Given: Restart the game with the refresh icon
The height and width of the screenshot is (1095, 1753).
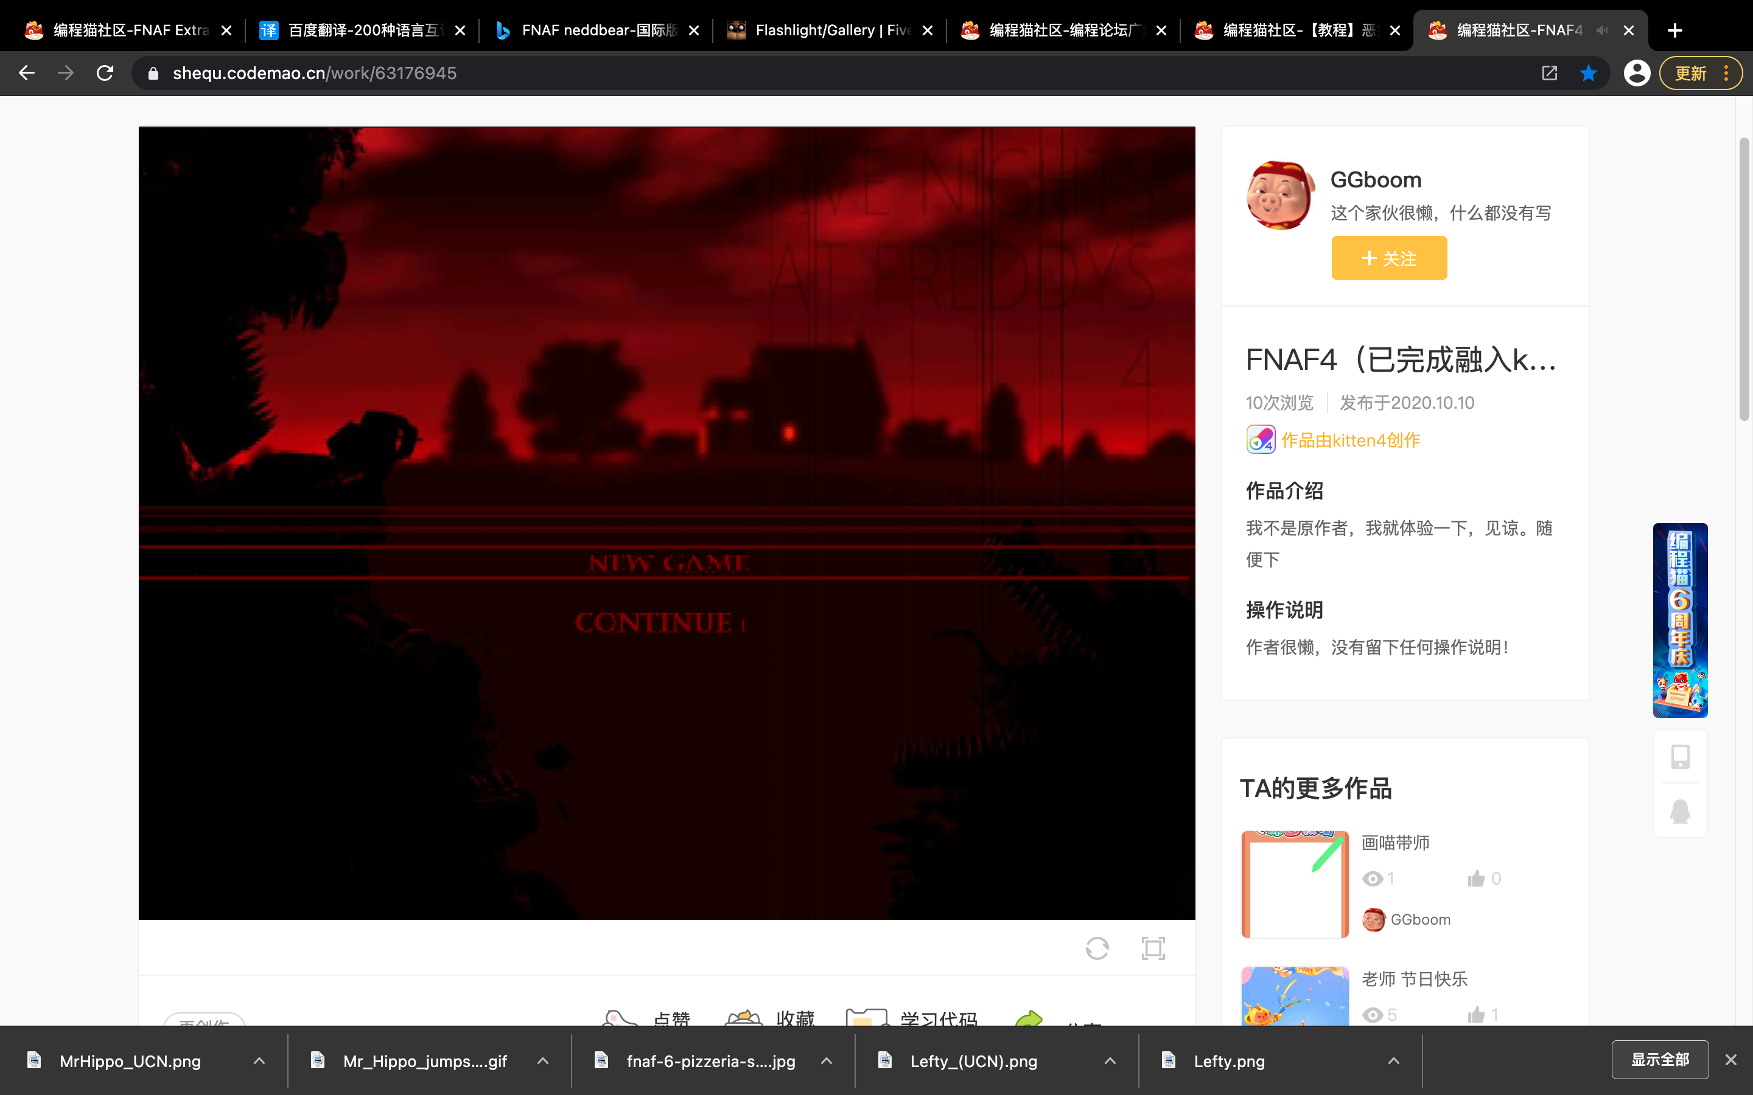Looking at the screenshot, I should (1097, 948).
